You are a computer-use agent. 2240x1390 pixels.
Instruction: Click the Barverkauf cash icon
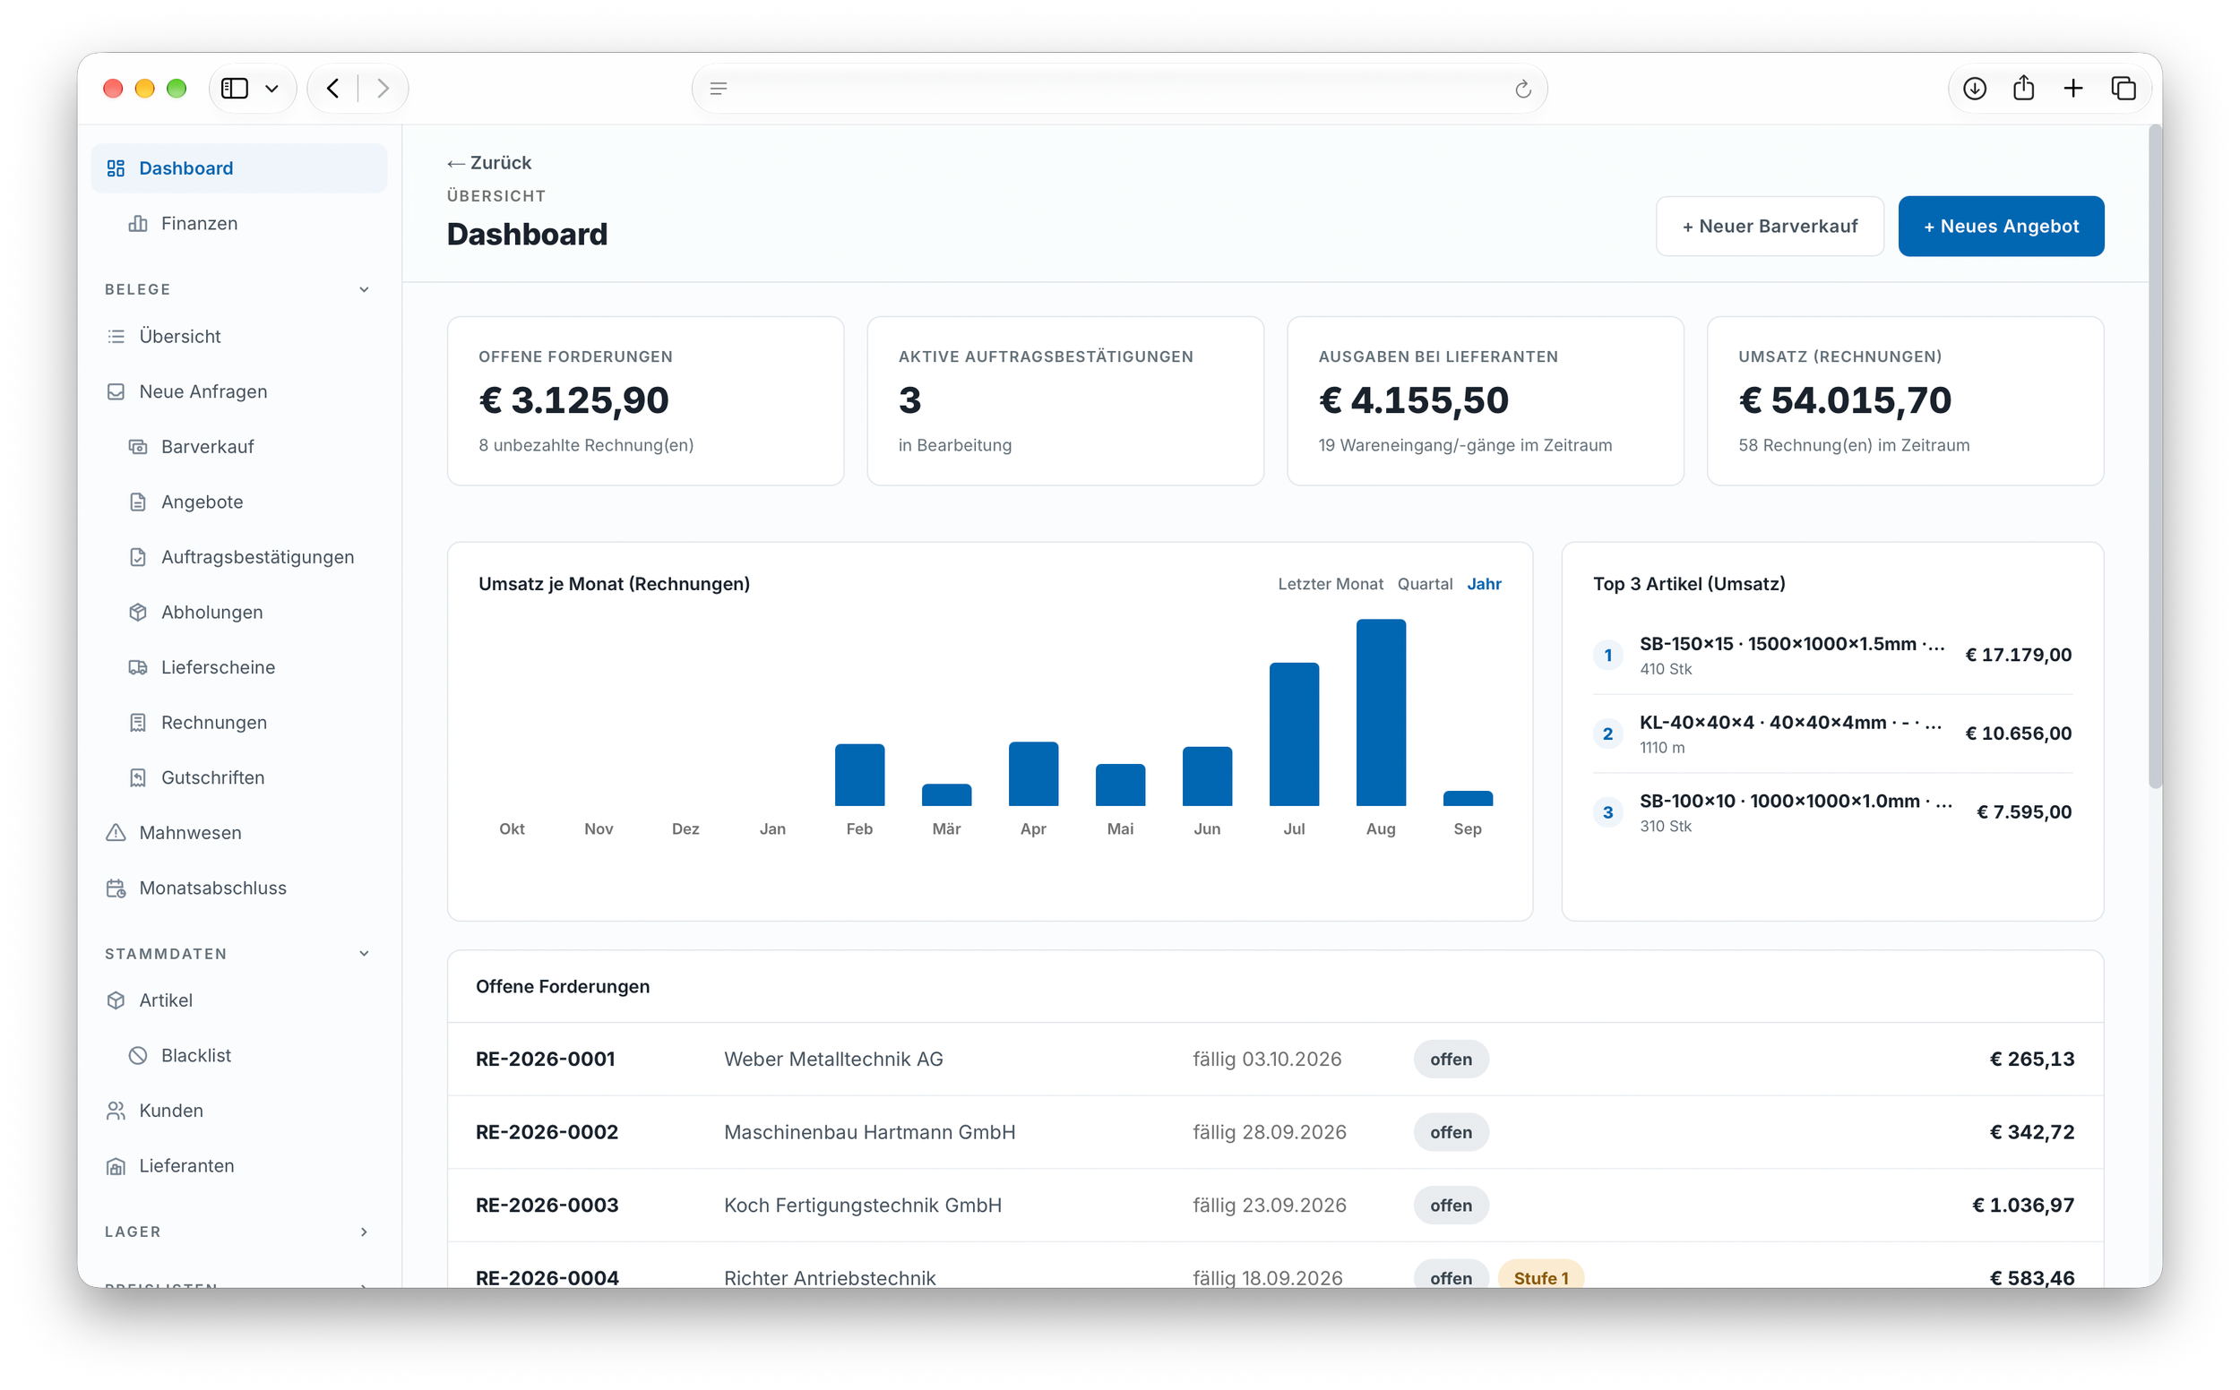pos(138,447)
